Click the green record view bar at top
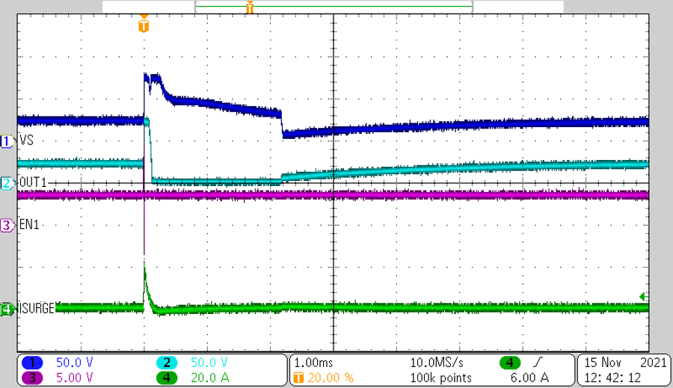673x388 pixels. [x=334, y=7]
